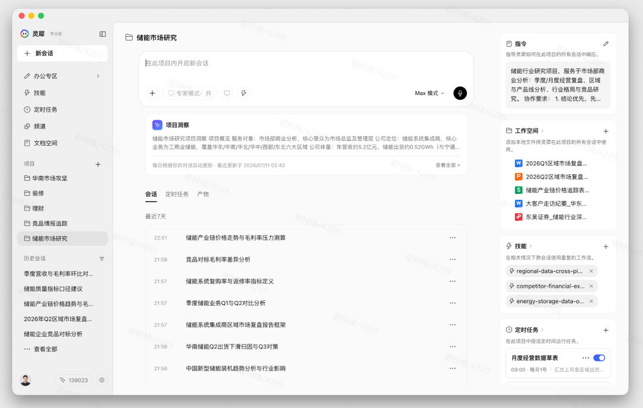Remove the regional-data-cross-pi... skill tag

tap(591, 271)
